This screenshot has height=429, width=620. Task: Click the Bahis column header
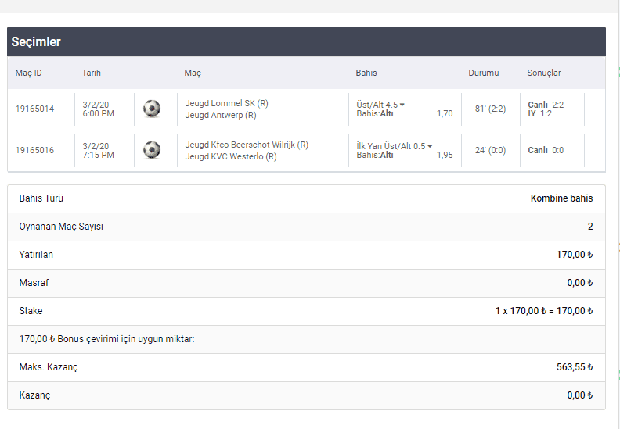click(x=366, y=73)
